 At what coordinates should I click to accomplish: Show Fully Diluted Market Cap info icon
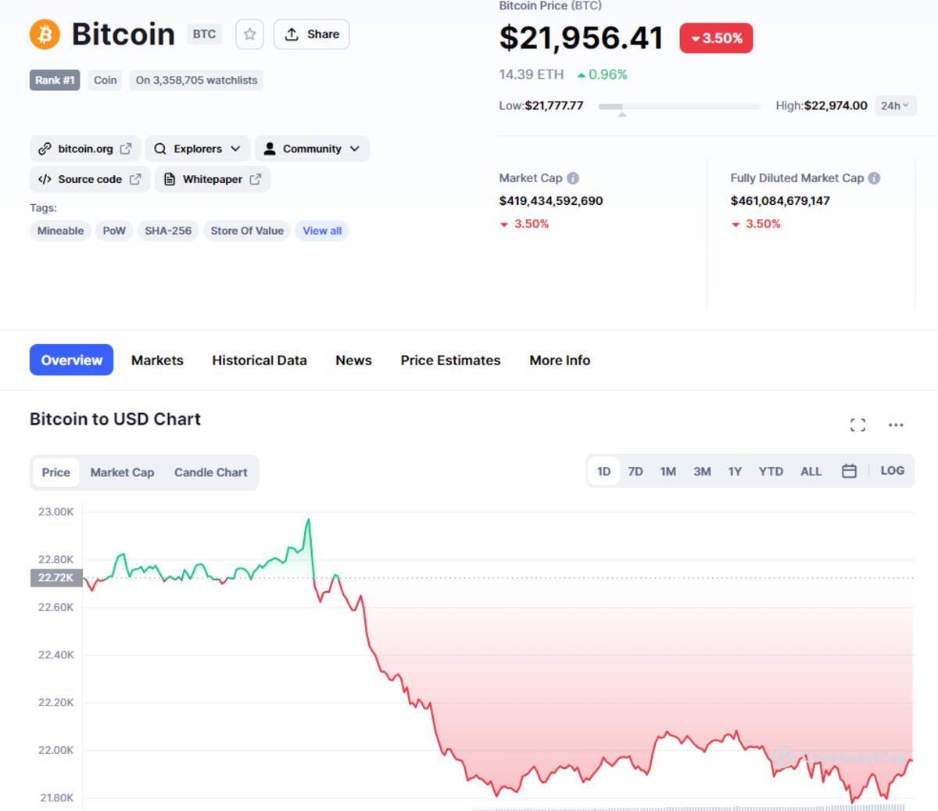click(874, 178)
